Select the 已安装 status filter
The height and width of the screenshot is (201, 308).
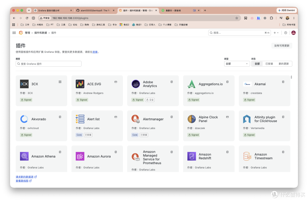click(269, 64)
